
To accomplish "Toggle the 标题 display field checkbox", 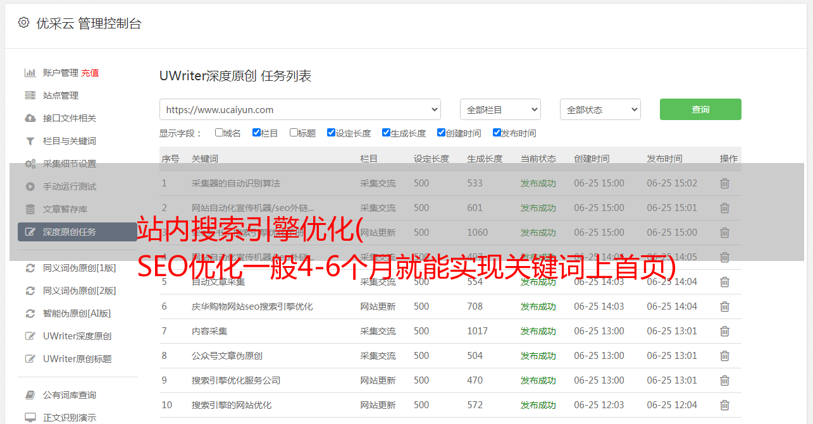I will [x=294, y=133].
